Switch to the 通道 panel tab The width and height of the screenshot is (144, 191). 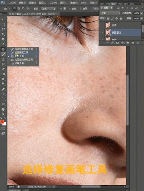coord(120,4)
